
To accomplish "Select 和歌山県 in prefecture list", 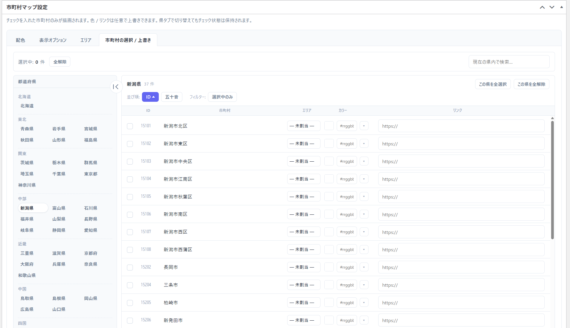I will coord(27,275).
